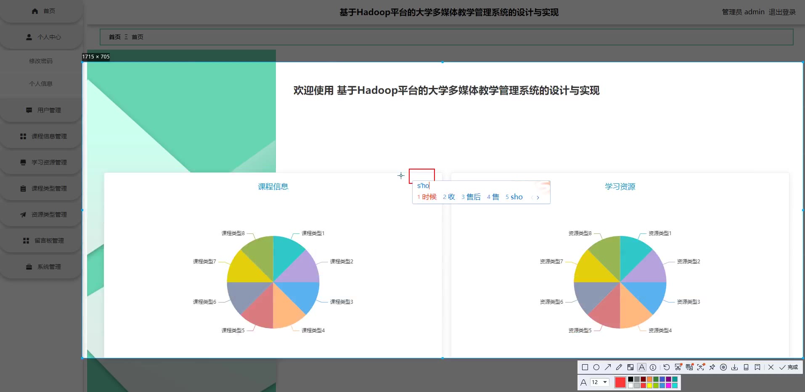Expand 个人中心 in the sidebar
This screenshot has width=805, height=392.
(41, 37)
